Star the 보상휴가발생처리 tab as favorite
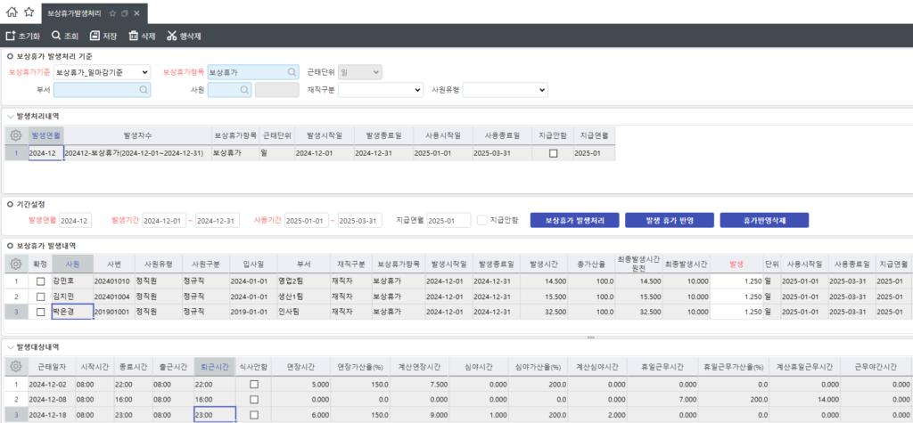Viewport: 913px width, 423px height. pos(112,12)
